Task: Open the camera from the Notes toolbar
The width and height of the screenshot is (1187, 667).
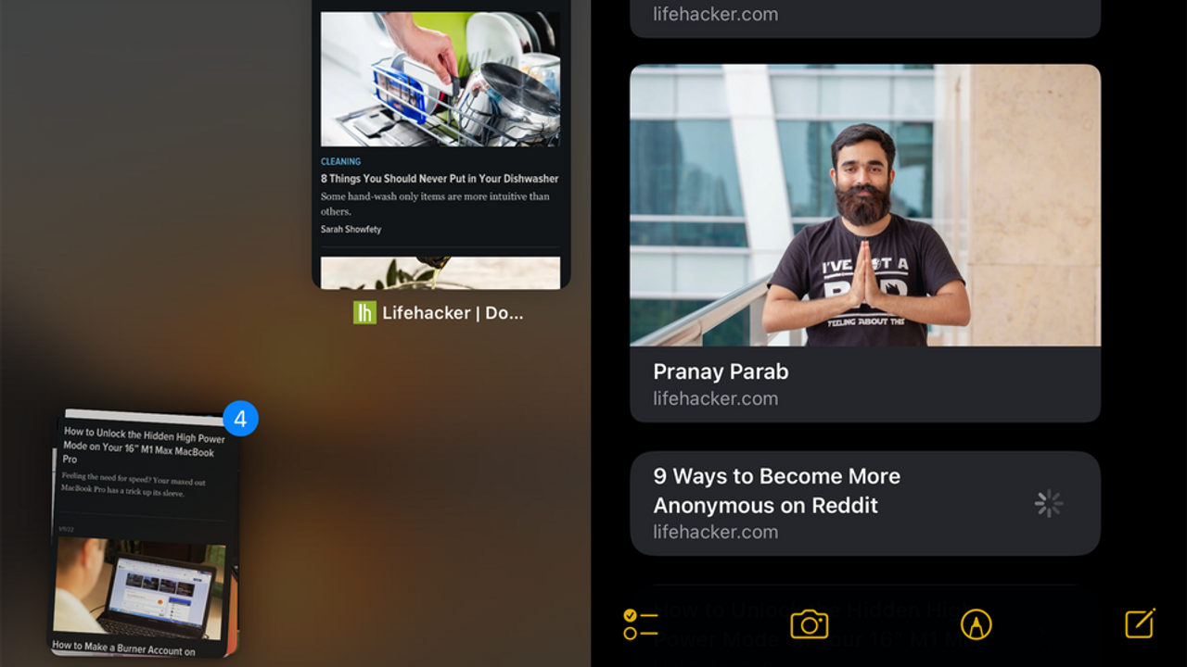Action: click(809, 624)
